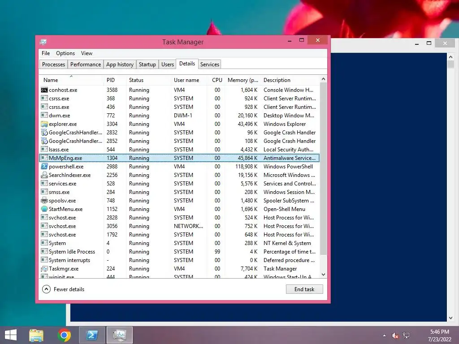Click the spoolsv.exe printer icon
The image size is (459, 344).
click(x=44, y=201)
